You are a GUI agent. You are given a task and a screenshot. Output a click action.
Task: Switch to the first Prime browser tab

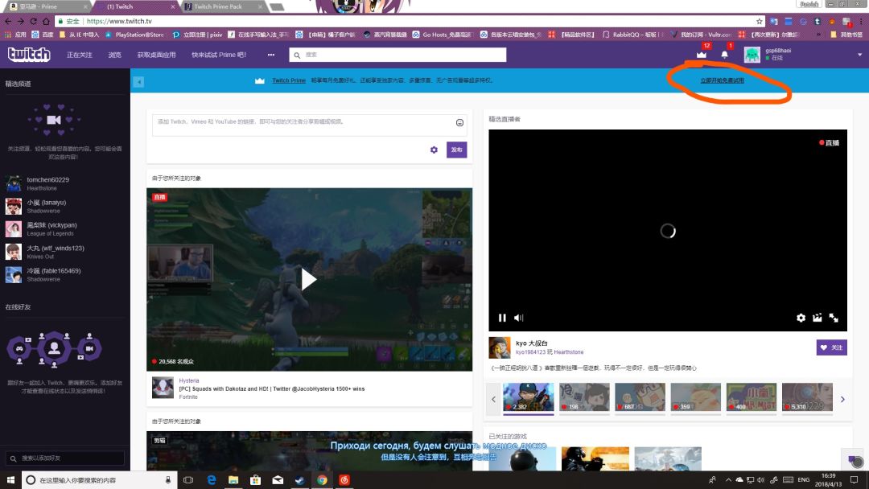[x=44, y=6]
